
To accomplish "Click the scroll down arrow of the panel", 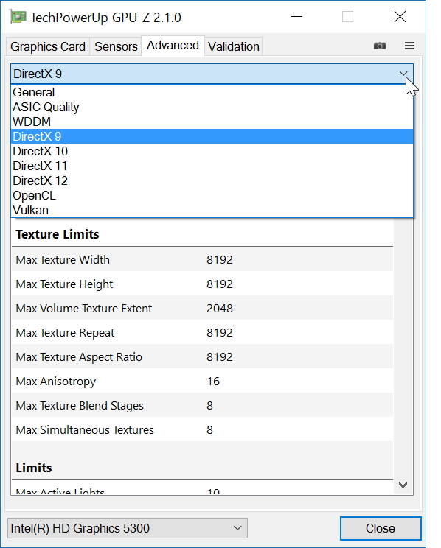I will (x=403, y=485).
